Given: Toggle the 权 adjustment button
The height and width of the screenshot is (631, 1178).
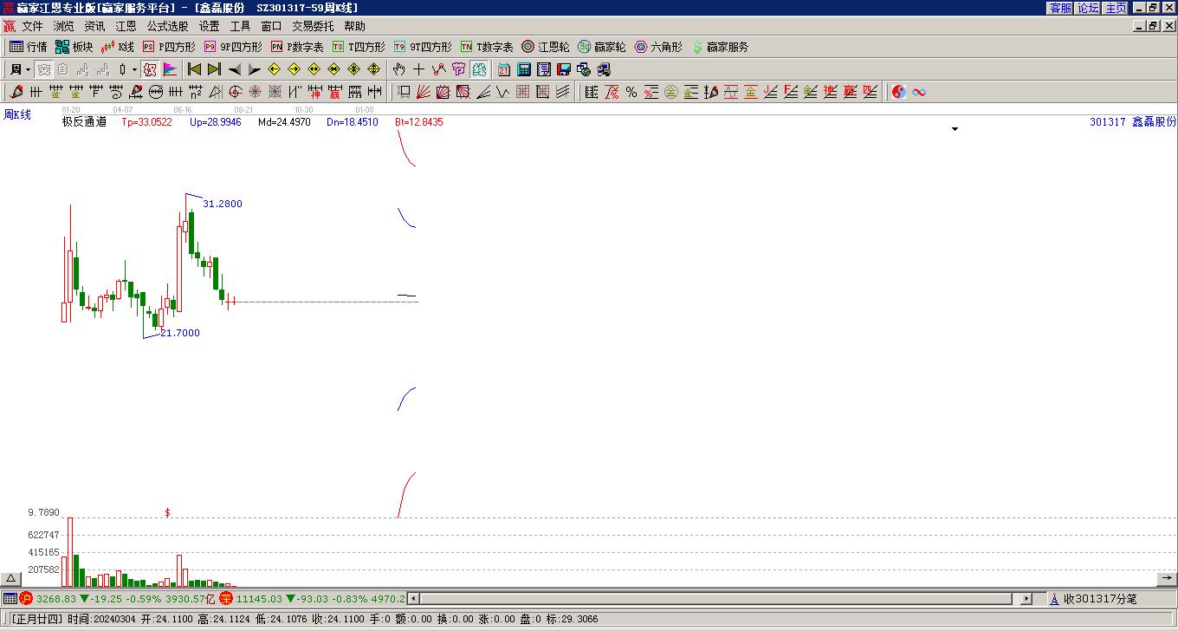Looking at the screenshot, I should [150, 69].
